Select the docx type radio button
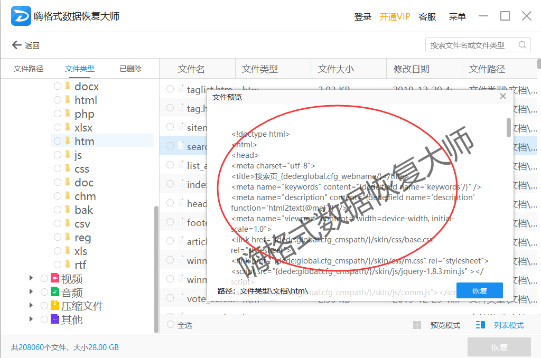Screen dimensions: 541x358 click(58, 86)
